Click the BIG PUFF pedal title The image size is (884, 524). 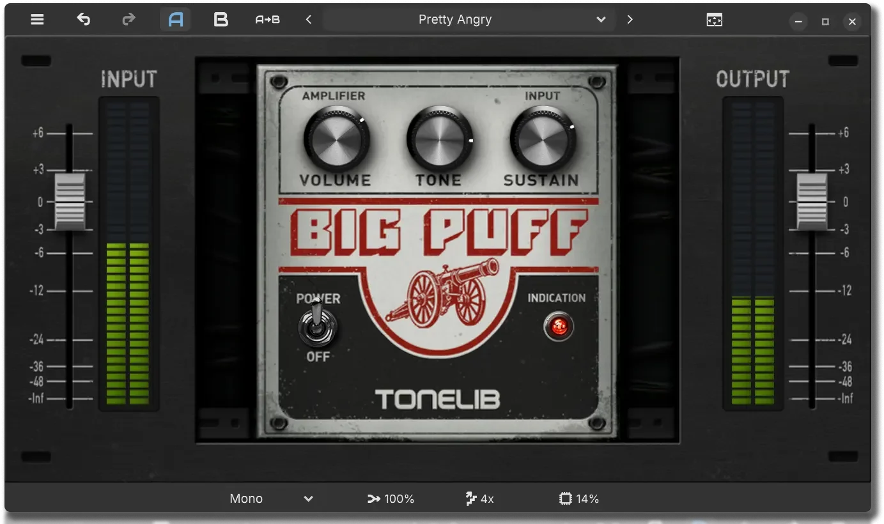pyautogui.click(x=438, y=233)
